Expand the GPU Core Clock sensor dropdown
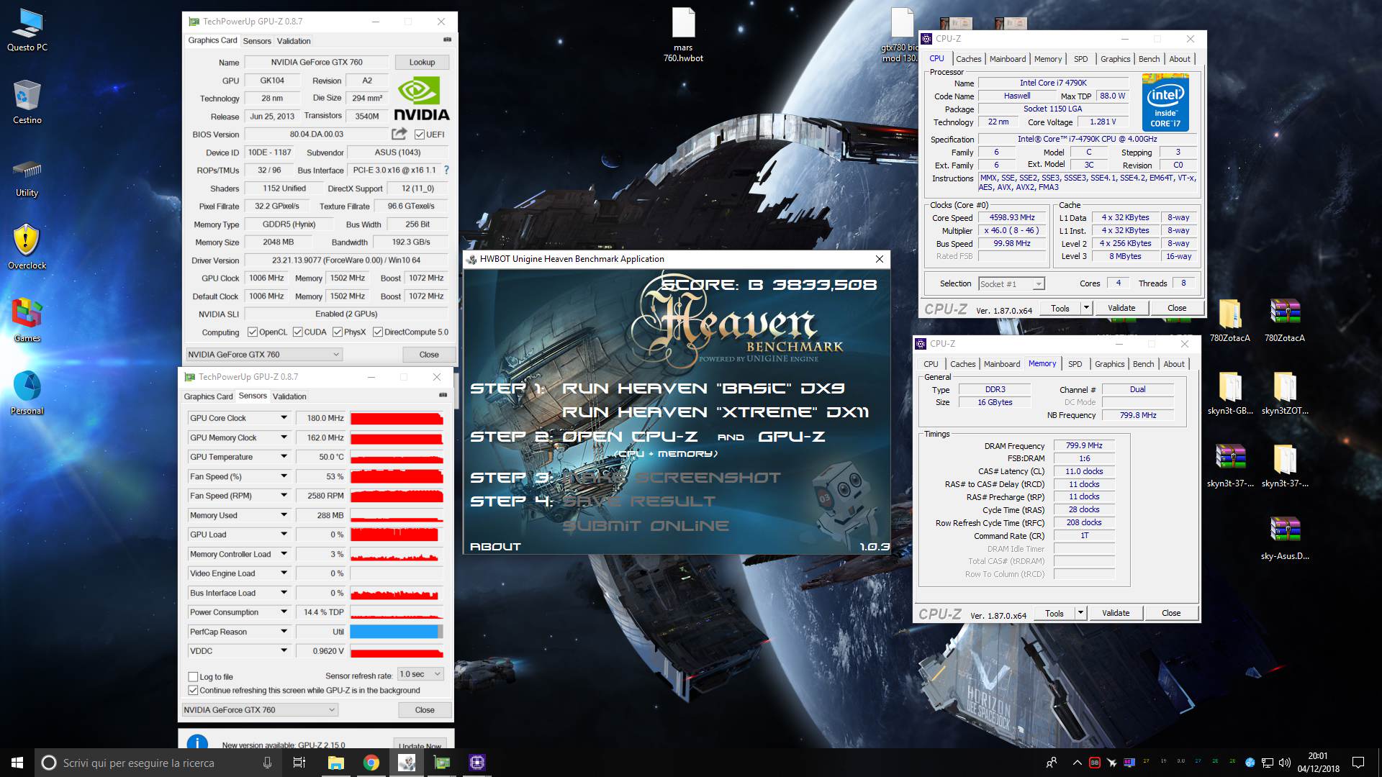The height and width of the screenshot is (777, 1382). pyautogui.click(x=284, y=418)
